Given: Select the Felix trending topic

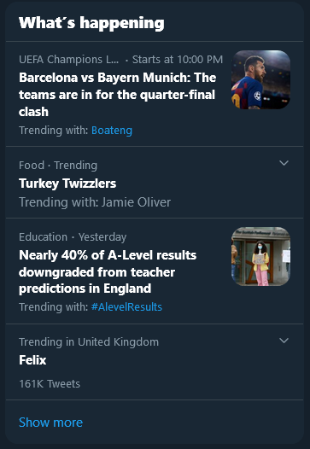Looking at the screenshot, I should [x=32, y=360].
